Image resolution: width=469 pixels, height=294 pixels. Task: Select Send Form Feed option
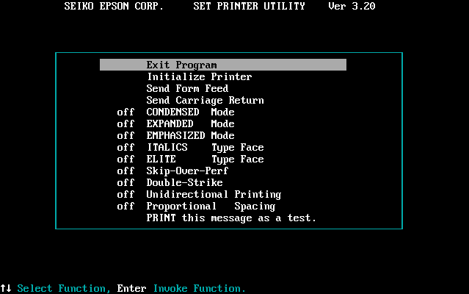187,88
